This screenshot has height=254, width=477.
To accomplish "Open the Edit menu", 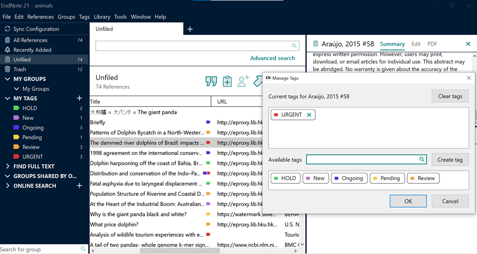I will [x=19, y=17].
